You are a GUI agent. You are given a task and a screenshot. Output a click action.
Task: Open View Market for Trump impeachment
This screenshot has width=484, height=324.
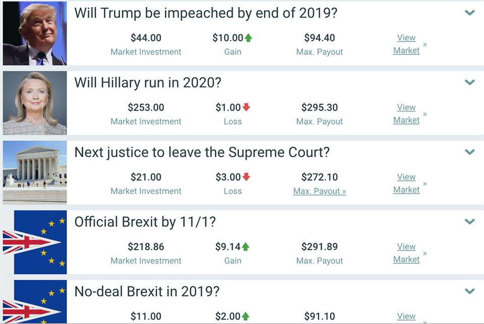[406, 44]
